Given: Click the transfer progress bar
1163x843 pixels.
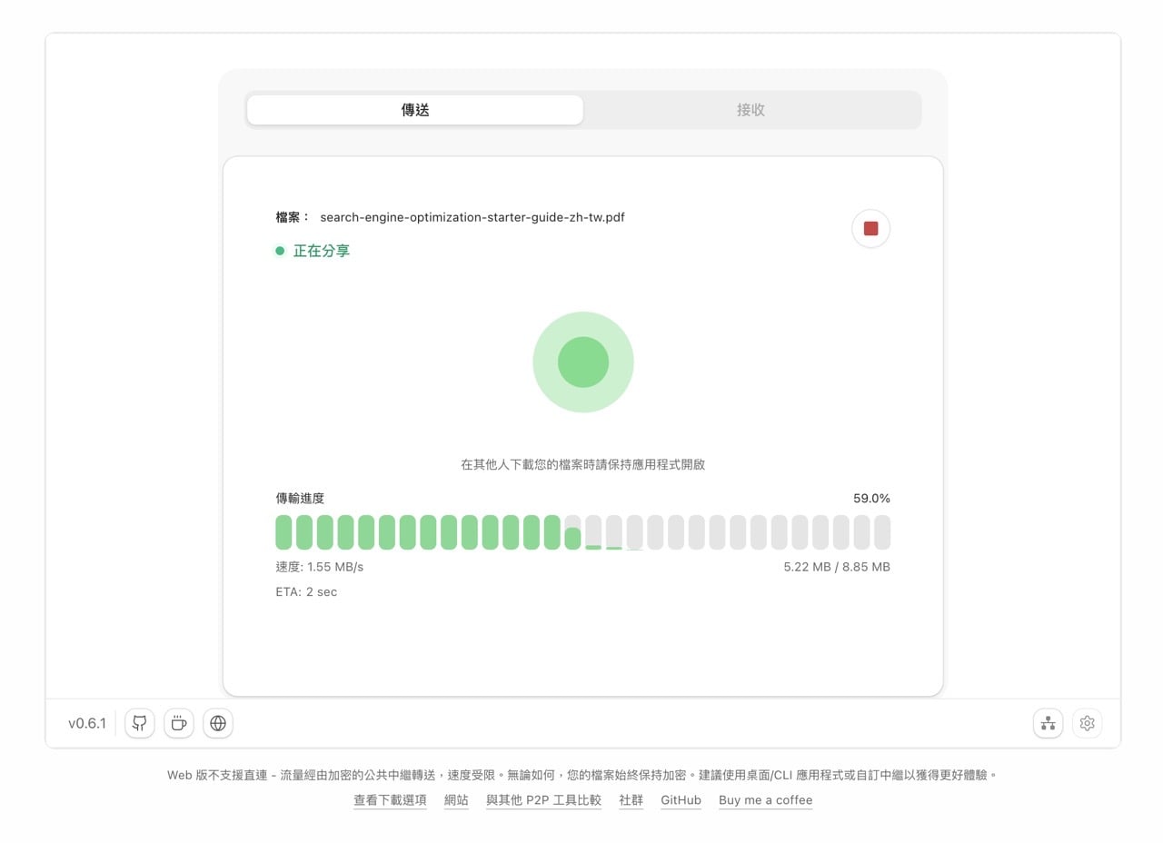Looking at the screenshot, I should [582, 532].
